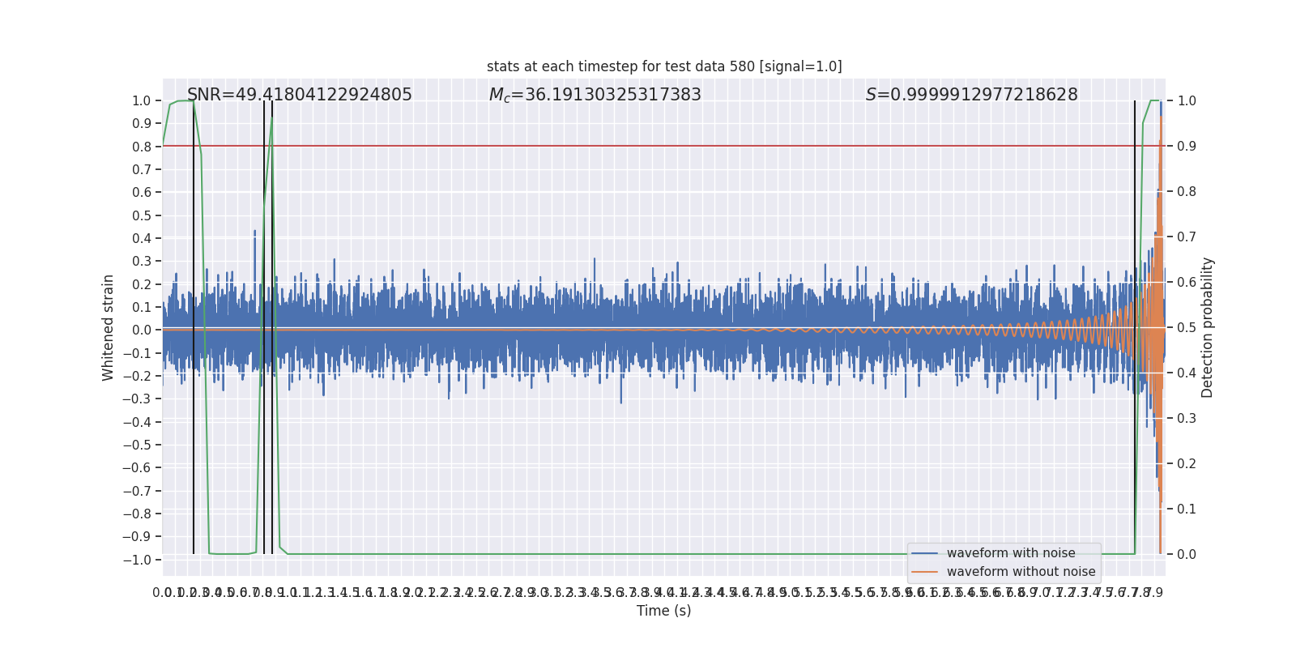Click the orange line swatch in legend
The width and height of the screenshot is (1296, 648).
click(x=924, y=572)
